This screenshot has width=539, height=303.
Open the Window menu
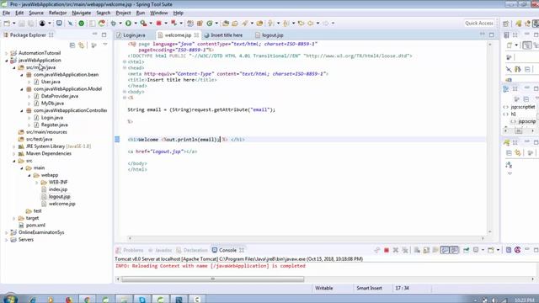(x=159, y=13)
